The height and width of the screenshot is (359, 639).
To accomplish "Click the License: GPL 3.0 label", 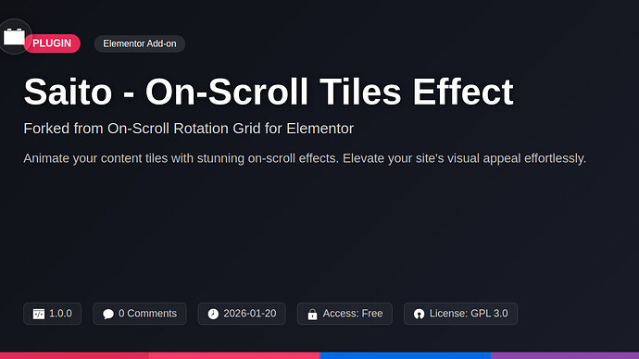I will (469, 314).
